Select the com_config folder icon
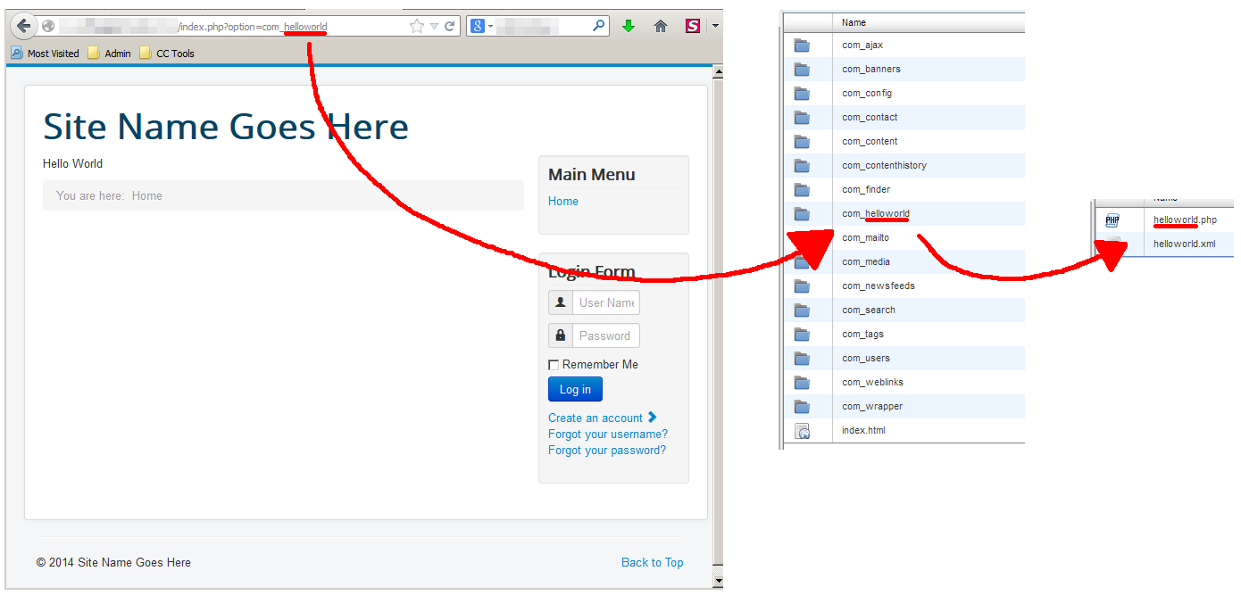Screen dimensions: 1241x596 point(802,93)
